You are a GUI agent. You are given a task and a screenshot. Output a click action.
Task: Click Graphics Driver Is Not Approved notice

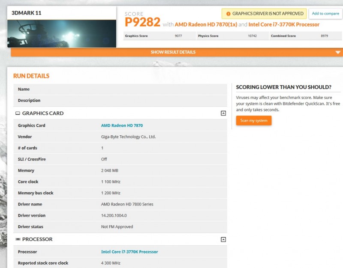264,14
